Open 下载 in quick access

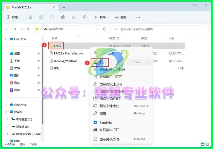[15, 61]
